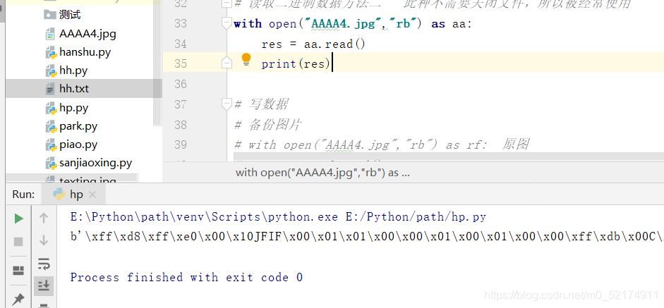Click the comment line # 备份图片
This screenshot has width=664, height=308.
pyautogui.click(x=268, y=124)
